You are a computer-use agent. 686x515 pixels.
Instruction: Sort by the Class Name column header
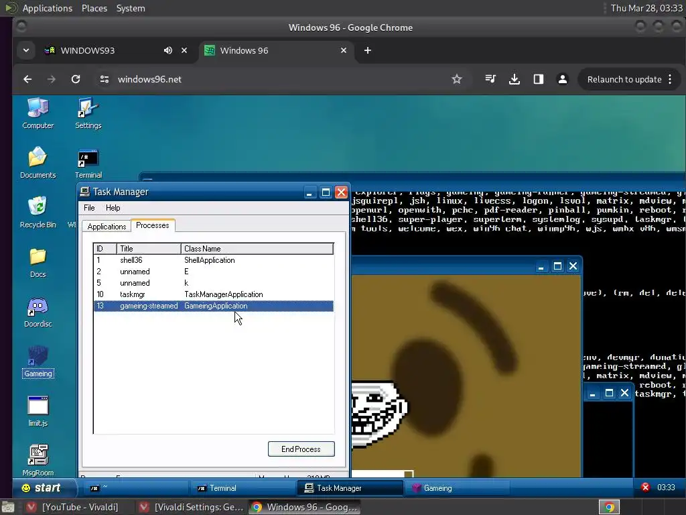(x=257, y=248)
